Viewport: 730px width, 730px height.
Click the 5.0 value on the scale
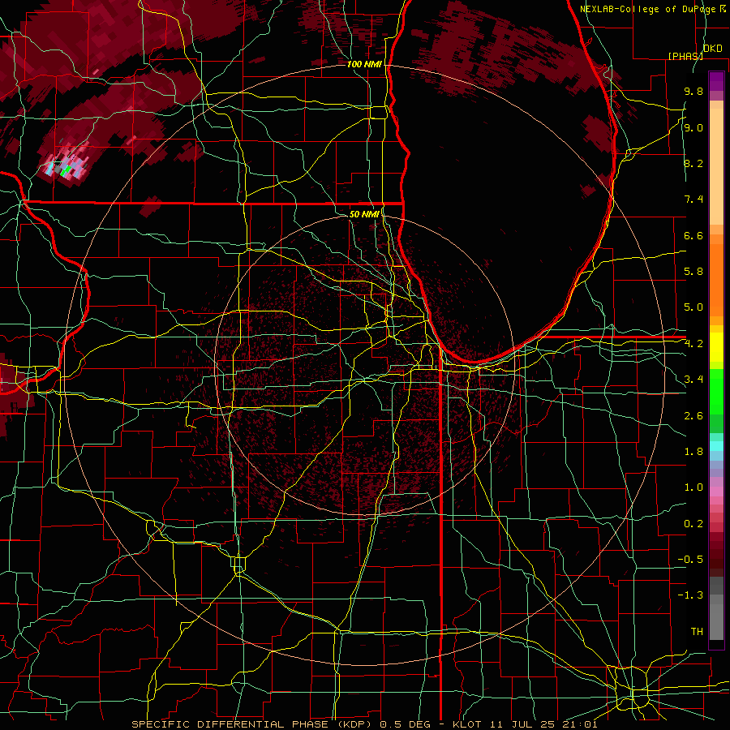coord(693,307)
